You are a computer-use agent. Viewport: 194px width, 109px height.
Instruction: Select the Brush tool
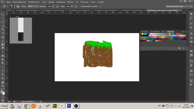click(3, 41)
